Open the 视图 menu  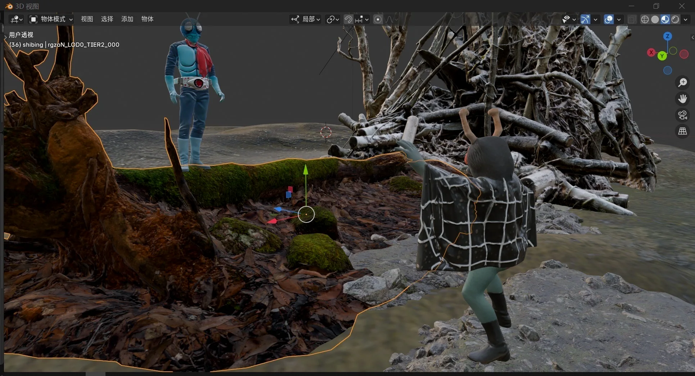(87, 19)
